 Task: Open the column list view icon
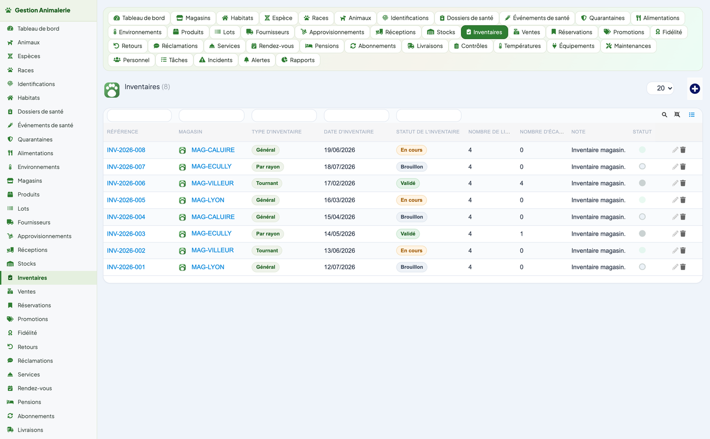point(691,114)
